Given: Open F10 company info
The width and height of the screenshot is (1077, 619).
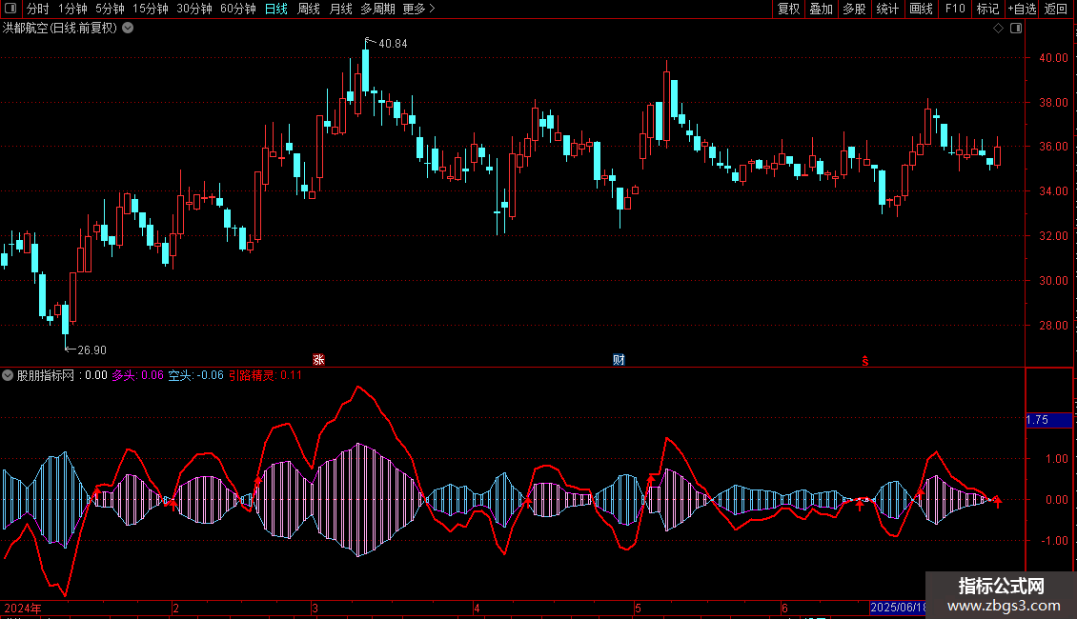Looking at the screenshot, I should click(x=955, y=9).
